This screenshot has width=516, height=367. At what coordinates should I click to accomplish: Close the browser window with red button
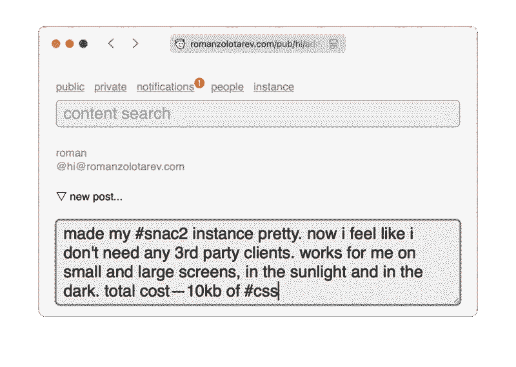[x=56, y=44]
